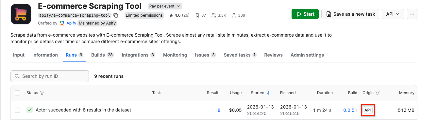Click the Memory column header

pyautogui.click(x=407, y=93)
